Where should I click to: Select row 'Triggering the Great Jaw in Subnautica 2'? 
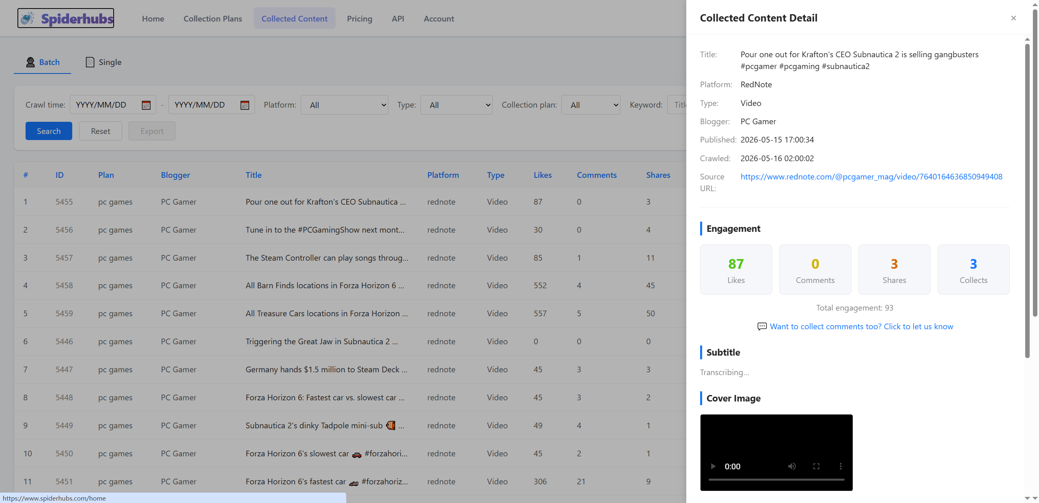(350, 341)
